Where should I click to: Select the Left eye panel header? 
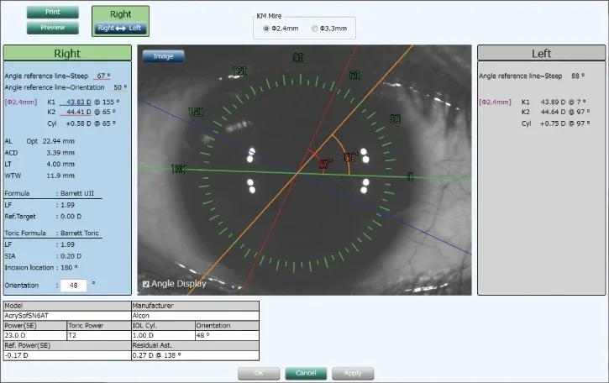point(541,53)
